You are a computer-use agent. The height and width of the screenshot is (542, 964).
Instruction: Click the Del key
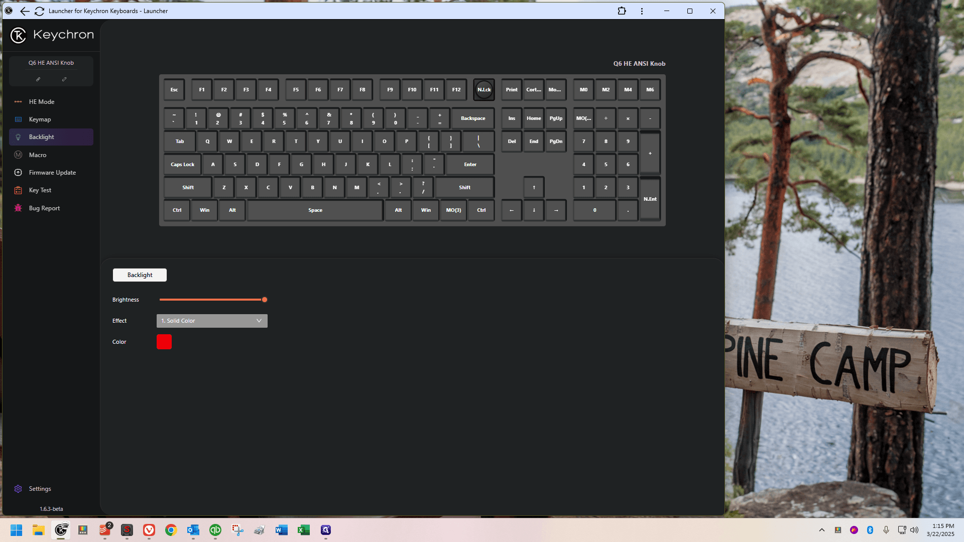click(x=512, y=142)
